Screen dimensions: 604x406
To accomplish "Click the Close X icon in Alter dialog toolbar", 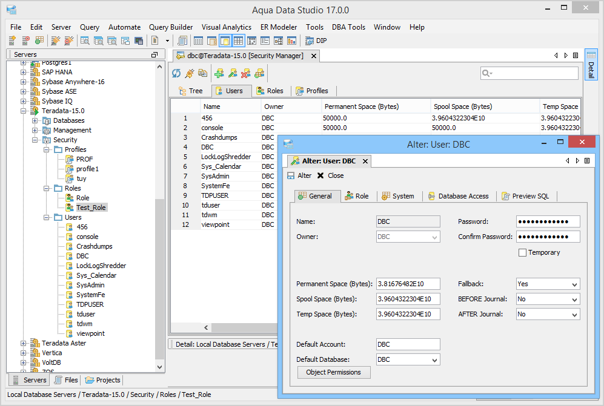I will click(320, 175).
